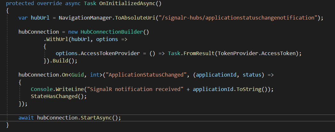Select the ToAbsoluteUri method call
The image size is (335, 132).
pos(133,18)
